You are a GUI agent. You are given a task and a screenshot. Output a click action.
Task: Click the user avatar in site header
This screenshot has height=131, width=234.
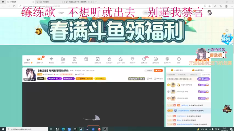coord(209,13)
